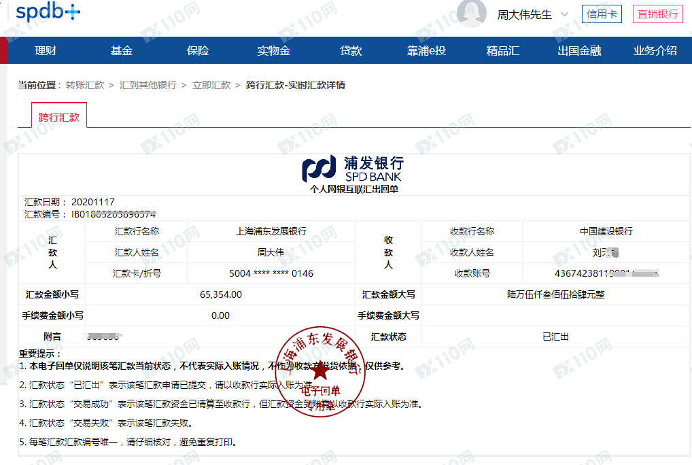Click the 个人网银互联汇出回单 title
Screen dimensions: 692x465
pos(354,189)
